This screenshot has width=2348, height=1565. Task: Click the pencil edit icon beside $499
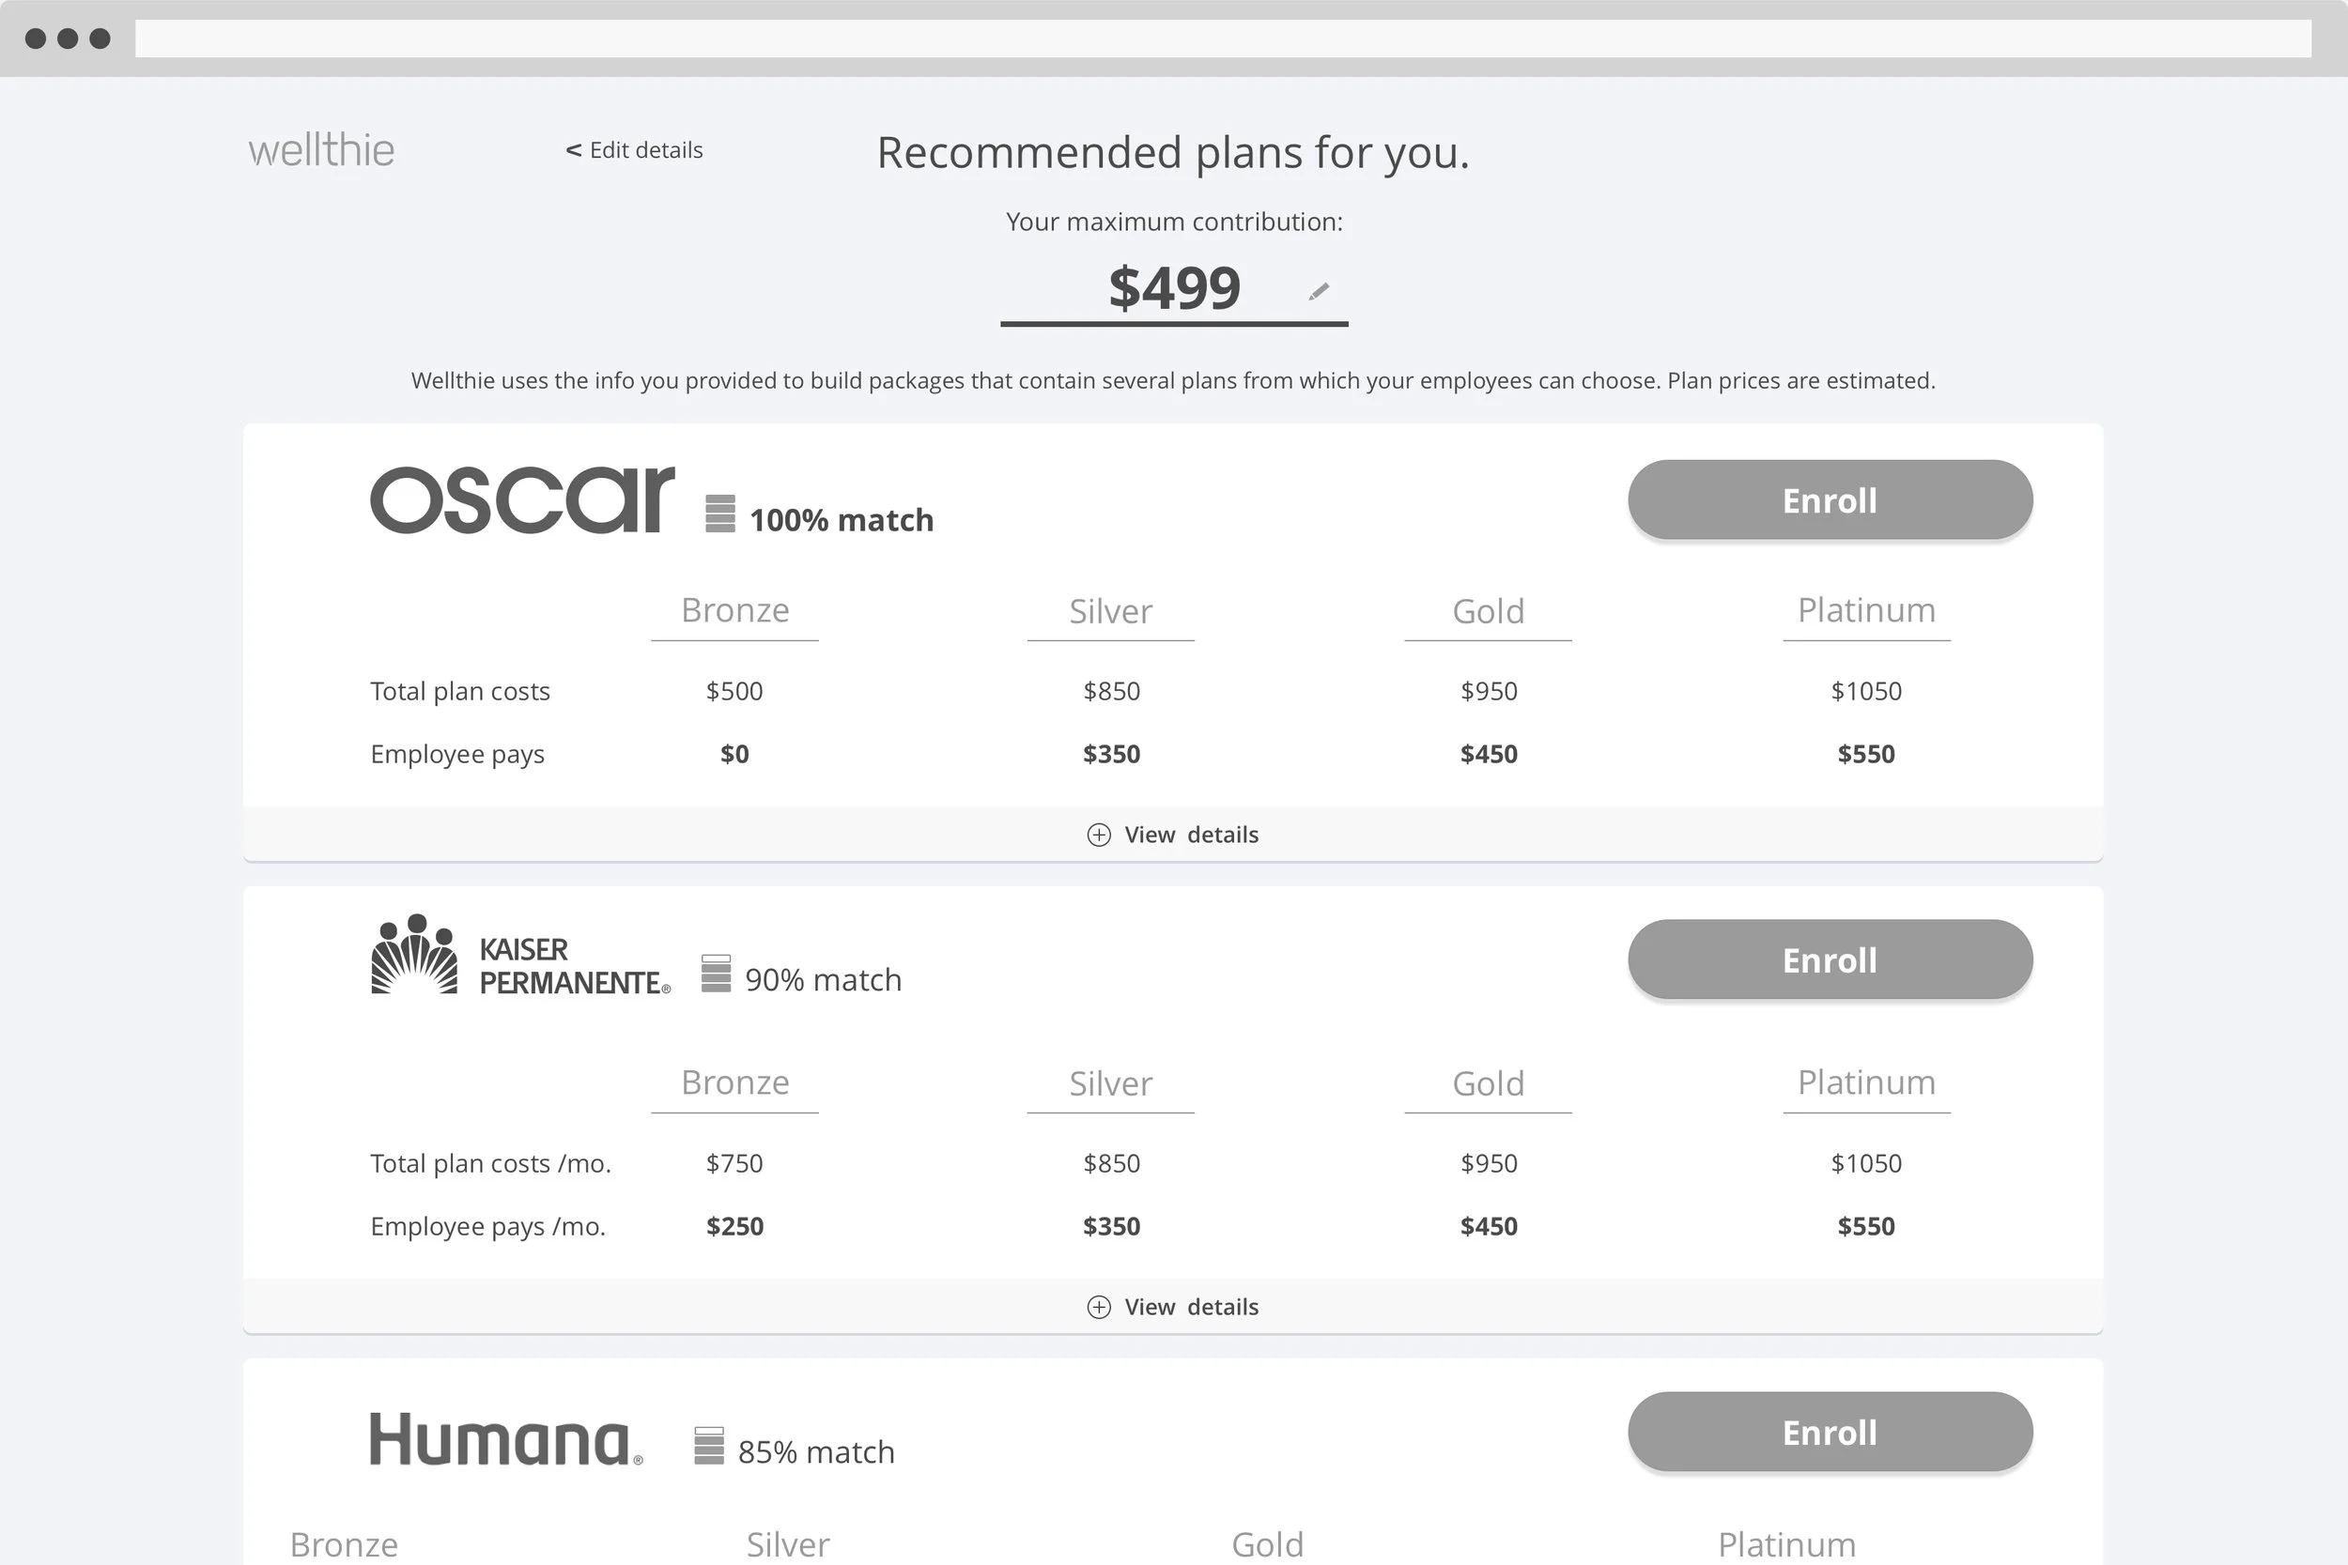click(x=1319, y=291)
